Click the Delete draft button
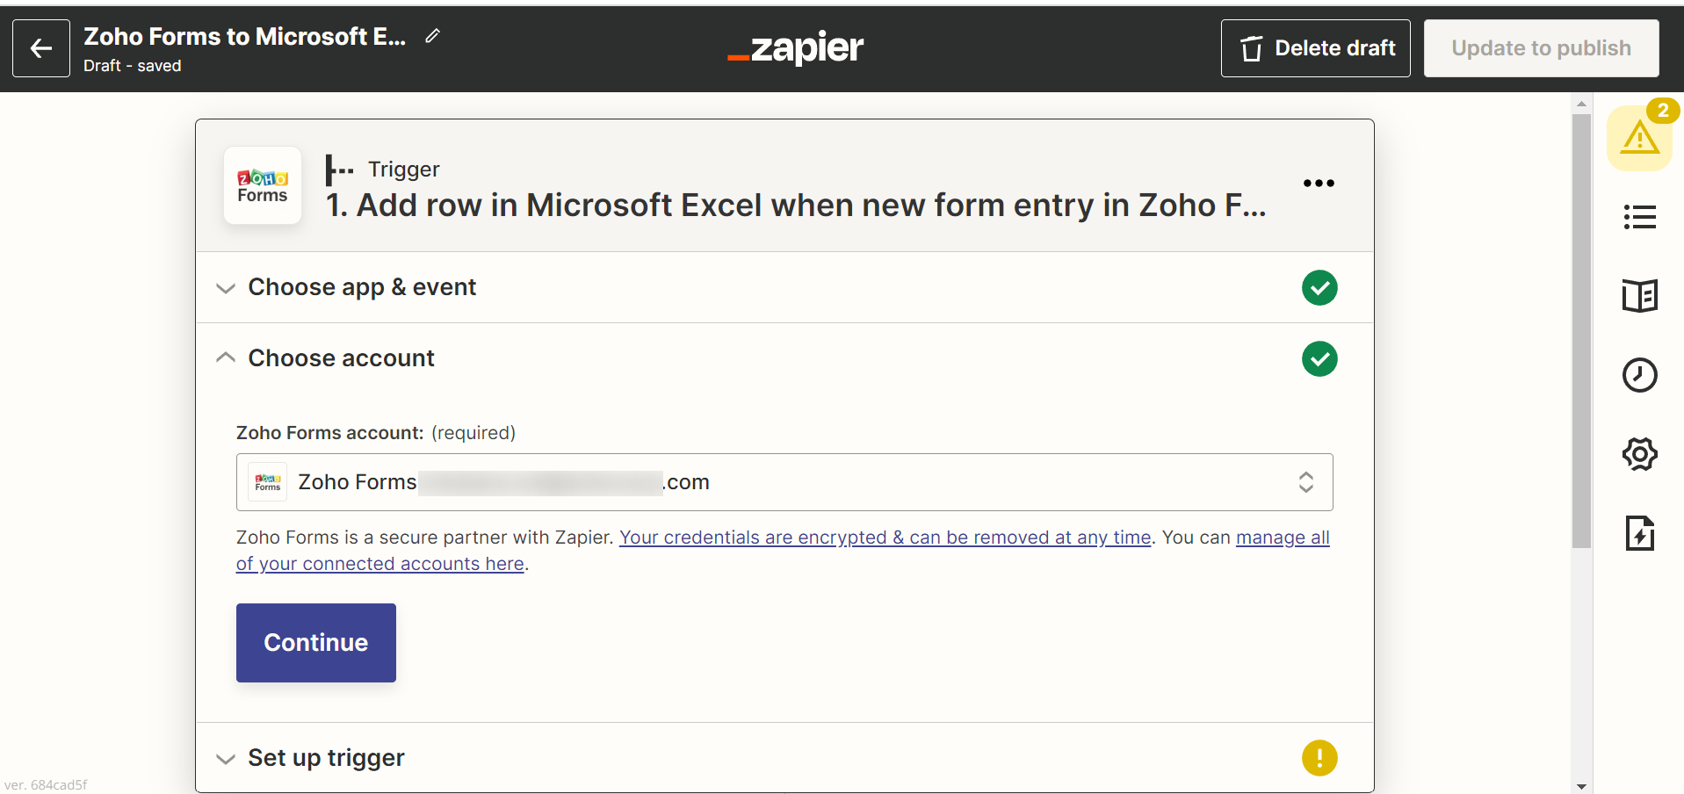 [1315, 48]
